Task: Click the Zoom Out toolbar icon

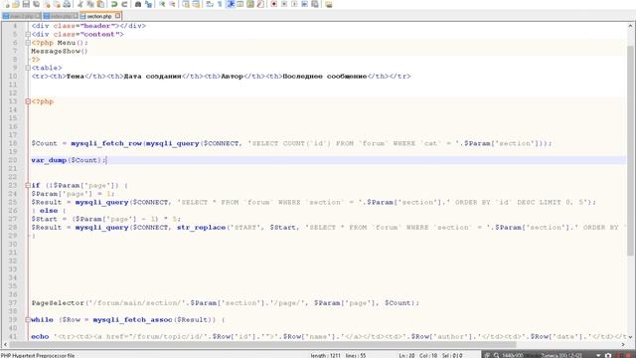Action: pyautogui.click(x=172, y=4)
